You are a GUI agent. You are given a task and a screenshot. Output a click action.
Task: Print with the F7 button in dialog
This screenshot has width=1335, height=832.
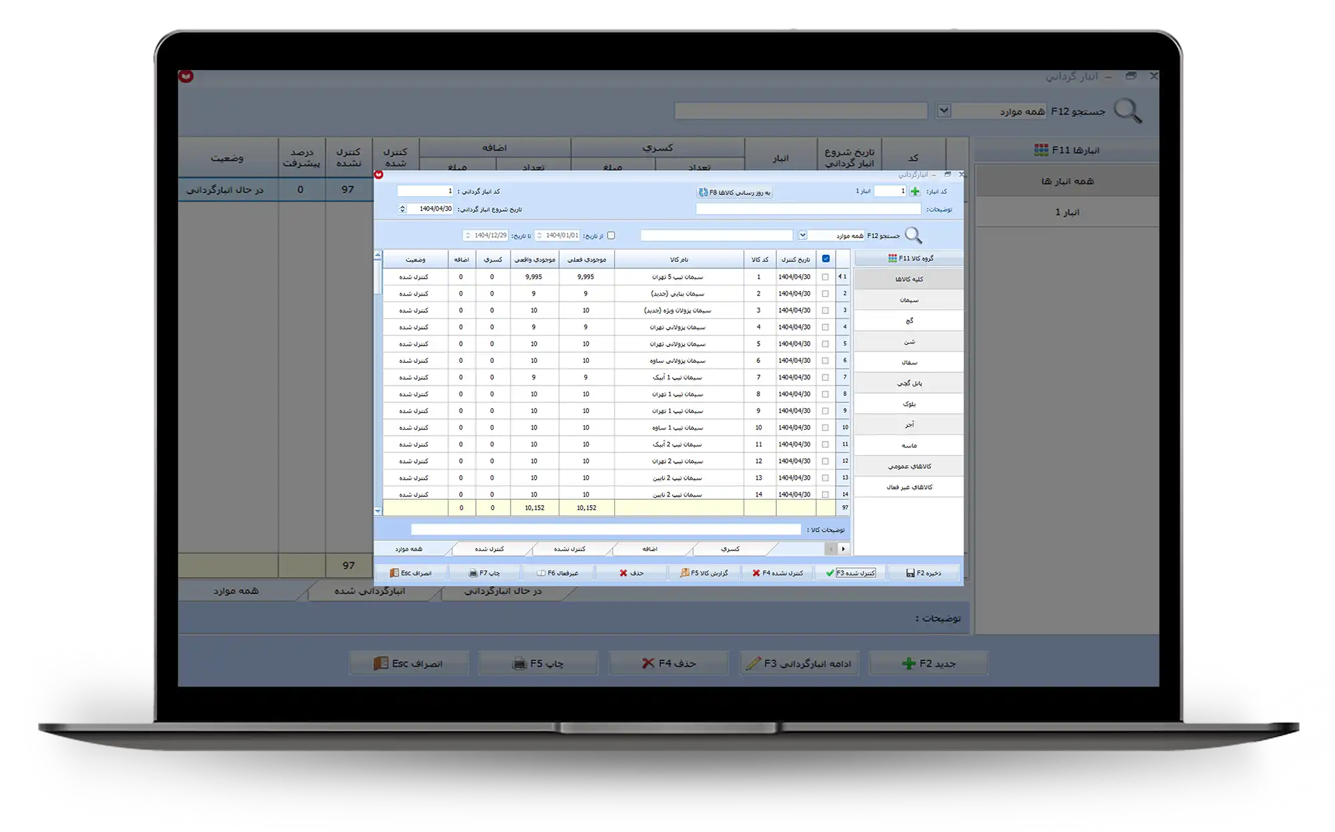(485, 573)
